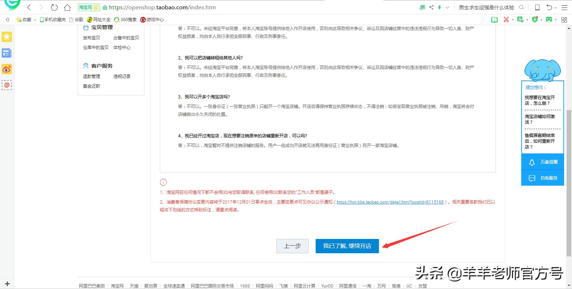Open 天猫 footer link
Screen dimensions: 572x289
[x=134, y=286]
